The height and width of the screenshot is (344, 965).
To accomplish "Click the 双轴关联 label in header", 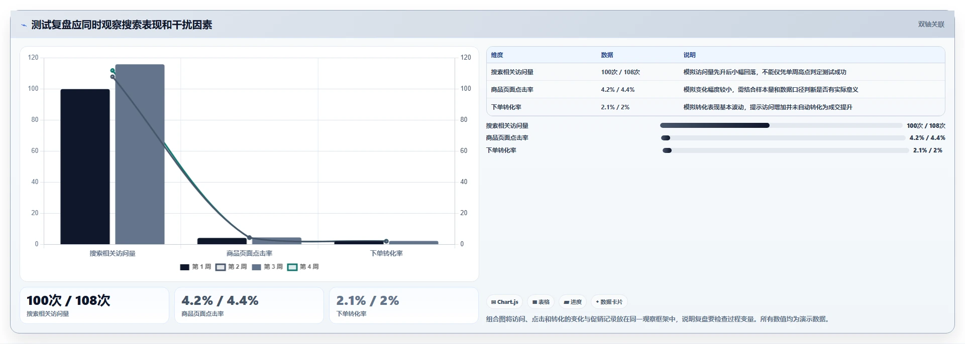I will [x=931, y=24].
